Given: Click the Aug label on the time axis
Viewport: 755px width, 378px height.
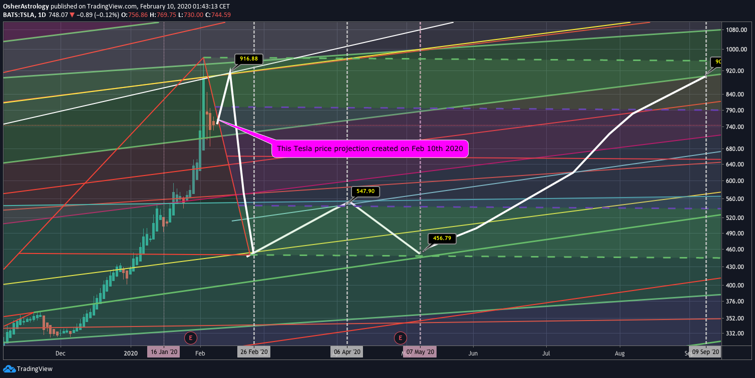Looking at the screenshot, I should [x=620, y=352].
